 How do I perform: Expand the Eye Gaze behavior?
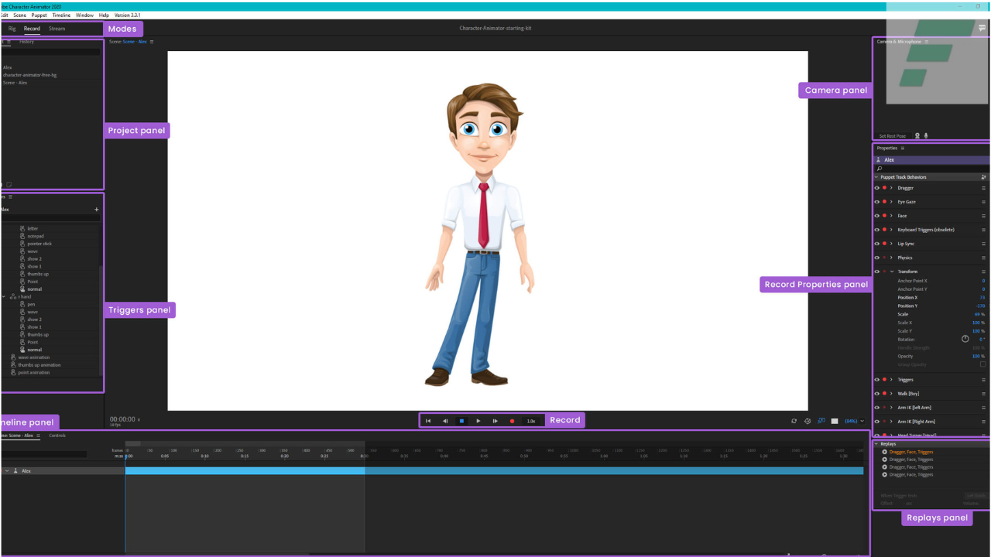coord(892,202)
